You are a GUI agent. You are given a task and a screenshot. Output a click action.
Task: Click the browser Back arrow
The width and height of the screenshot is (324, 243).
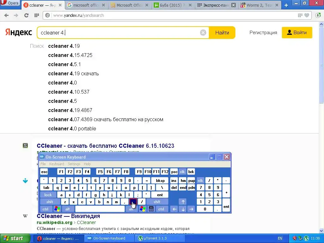coord(6,15)
